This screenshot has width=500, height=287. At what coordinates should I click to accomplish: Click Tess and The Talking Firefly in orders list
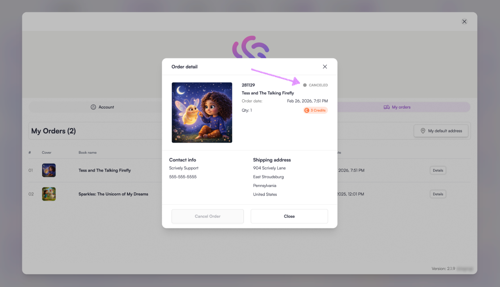pyautogui.click(x=105, y=170)
